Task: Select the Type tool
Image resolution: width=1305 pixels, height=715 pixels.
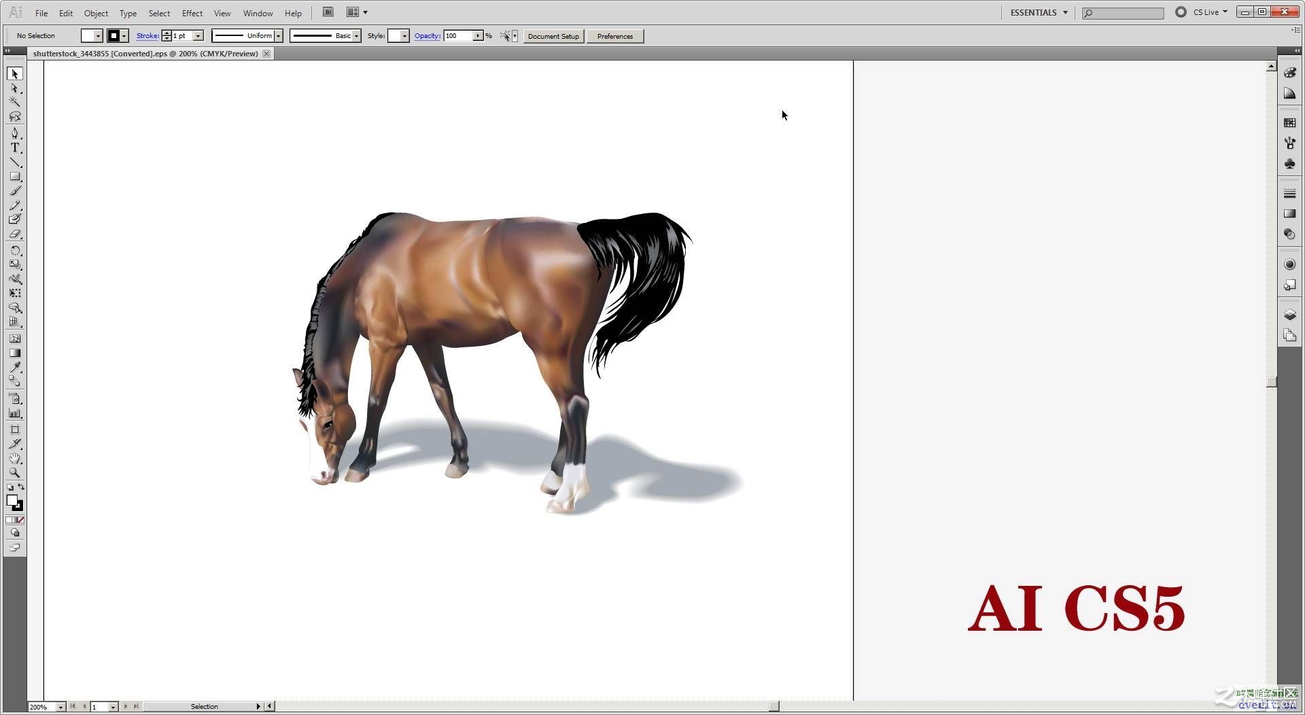Action: tap(15, 147)
